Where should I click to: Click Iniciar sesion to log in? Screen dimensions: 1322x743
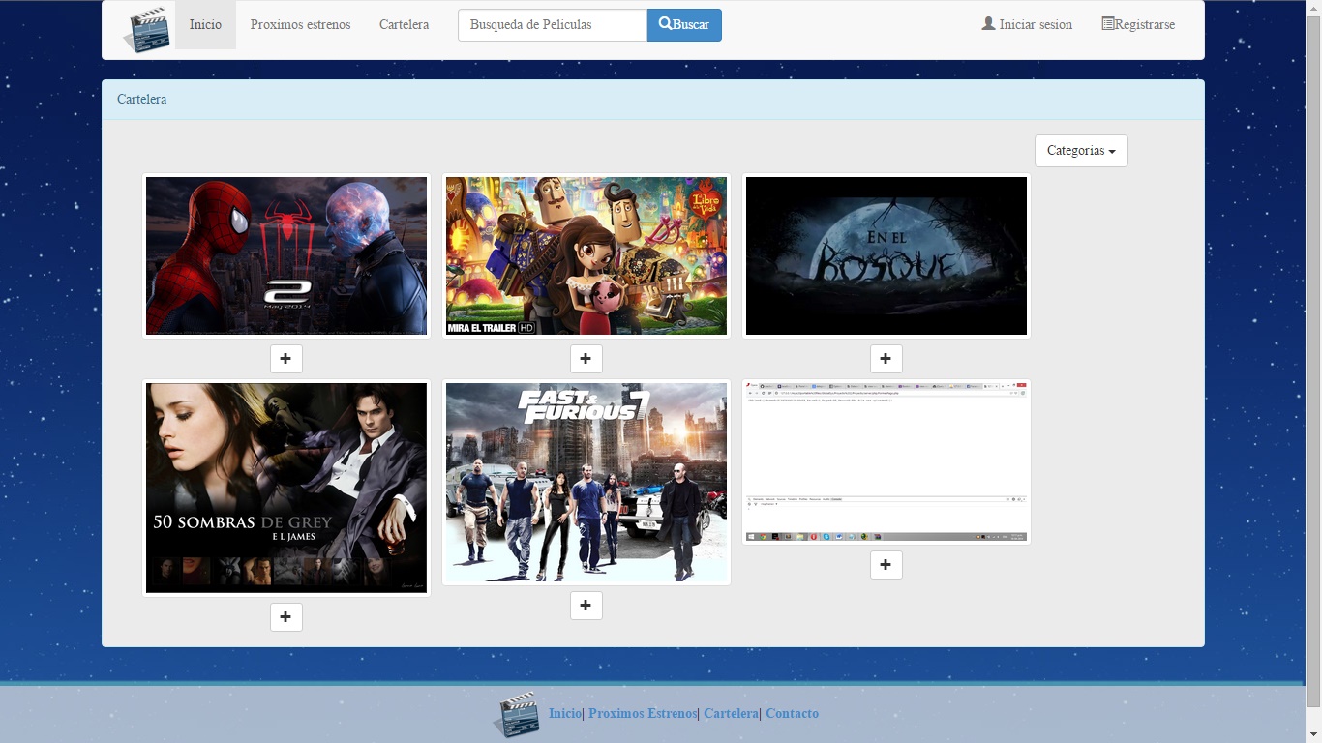(x=1027, y=25)
